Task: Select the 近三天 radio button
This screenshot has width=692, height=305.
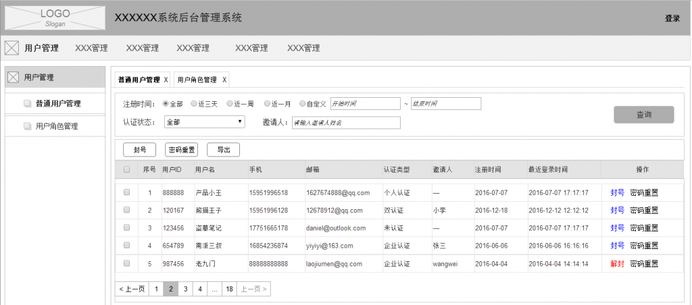Action: pyautogui.click(x=195, y=104)
